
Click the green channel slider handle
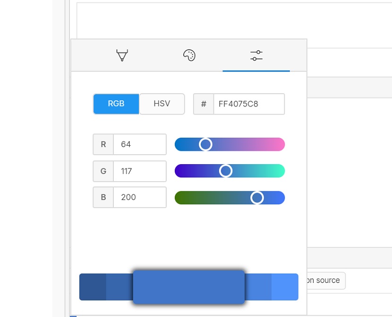pyautogui.click(x=225, y=171)
